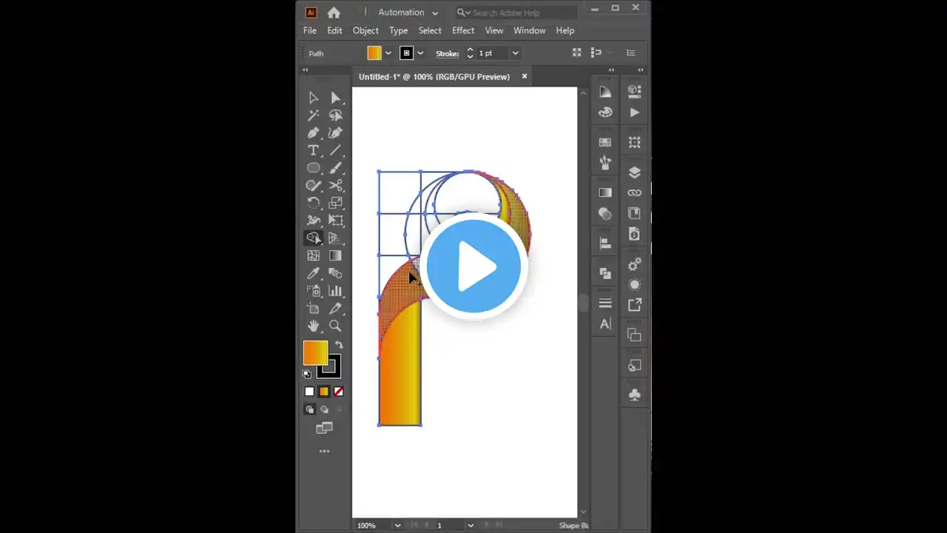Select the Pen tool
947x533 pixels.
[x=313, y=133]
